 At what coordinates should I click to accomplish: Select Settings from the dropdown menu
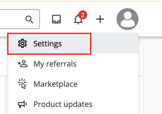(73, 44)
